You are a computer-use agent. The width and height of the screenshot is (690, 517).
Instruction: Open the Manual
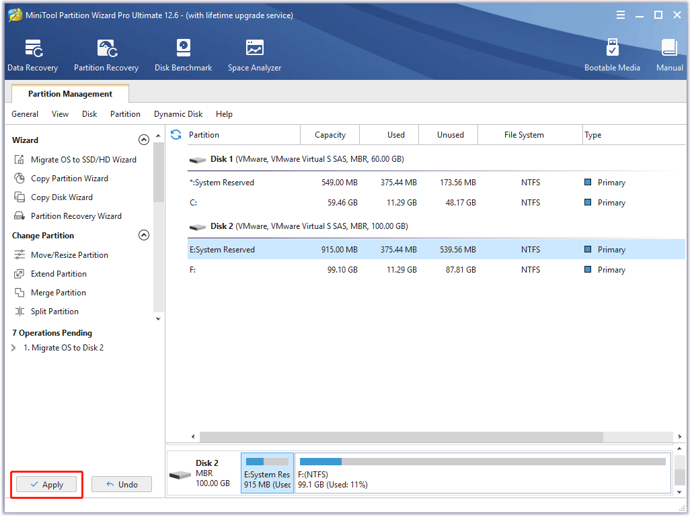point(669,55)
